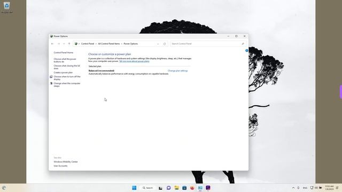Open the purple app on taskbar
Screen dimensions: 342x192
coord(208,188)
